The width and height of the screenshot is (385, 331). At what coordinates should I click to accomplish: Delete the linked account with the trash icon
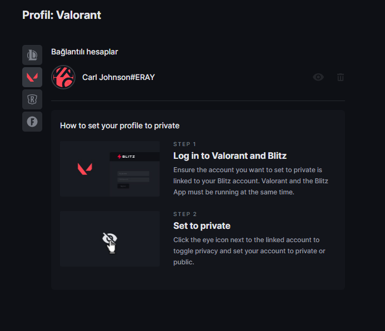point(341,77)
